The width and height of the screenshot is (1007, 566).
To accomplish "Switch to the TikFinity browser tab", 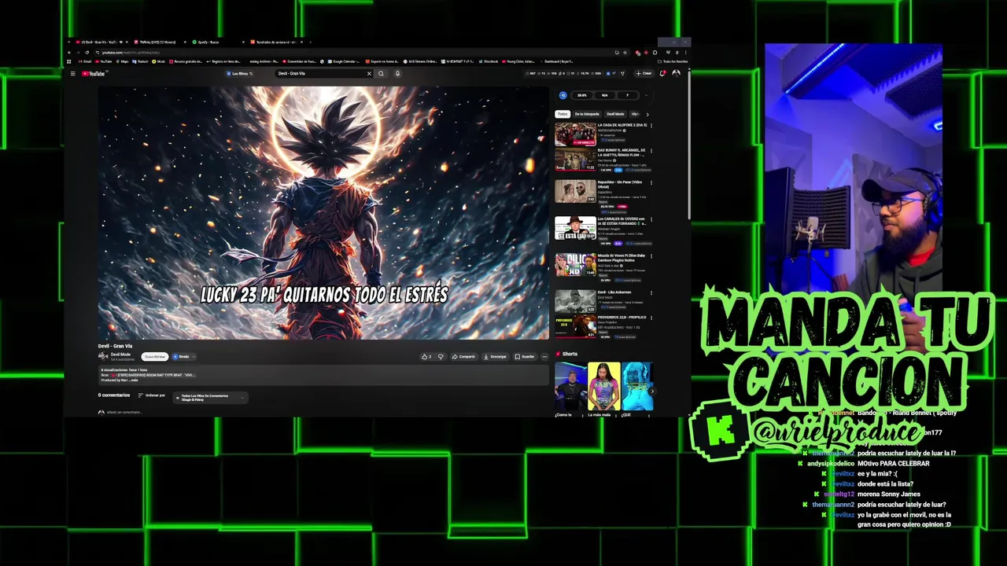I will point(160,42).
